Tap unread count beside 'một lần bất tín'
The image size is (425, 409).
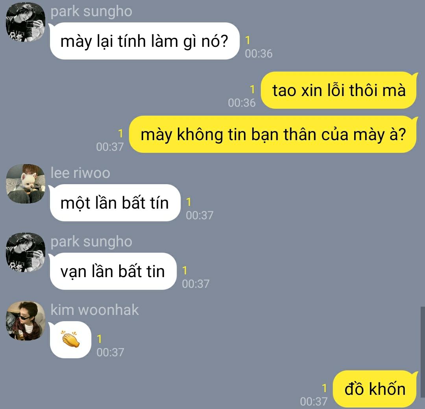(188, 202)
